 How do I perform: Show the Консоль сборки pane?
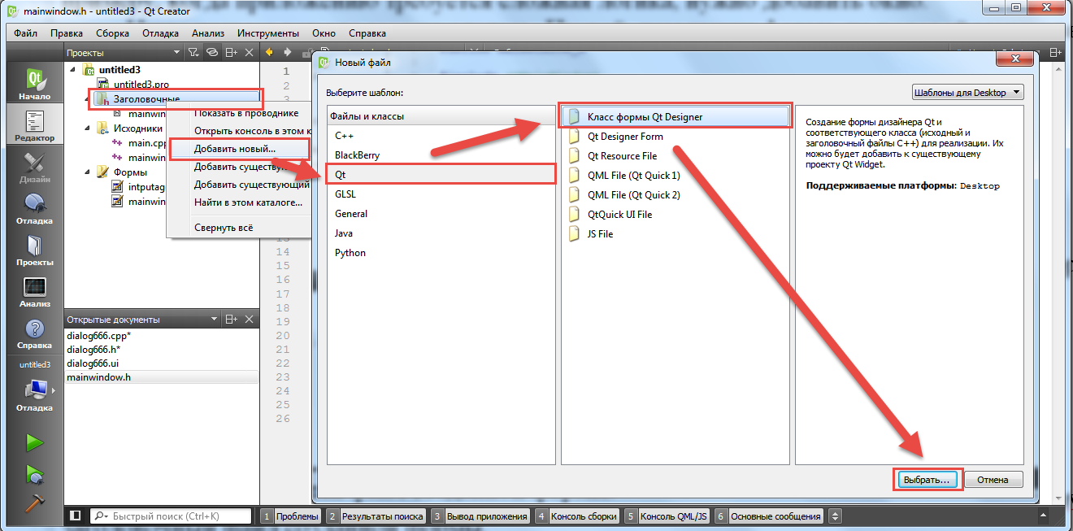[x=577, y=516]
